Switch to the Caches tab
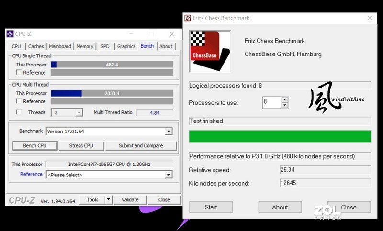 pos(36,46)
